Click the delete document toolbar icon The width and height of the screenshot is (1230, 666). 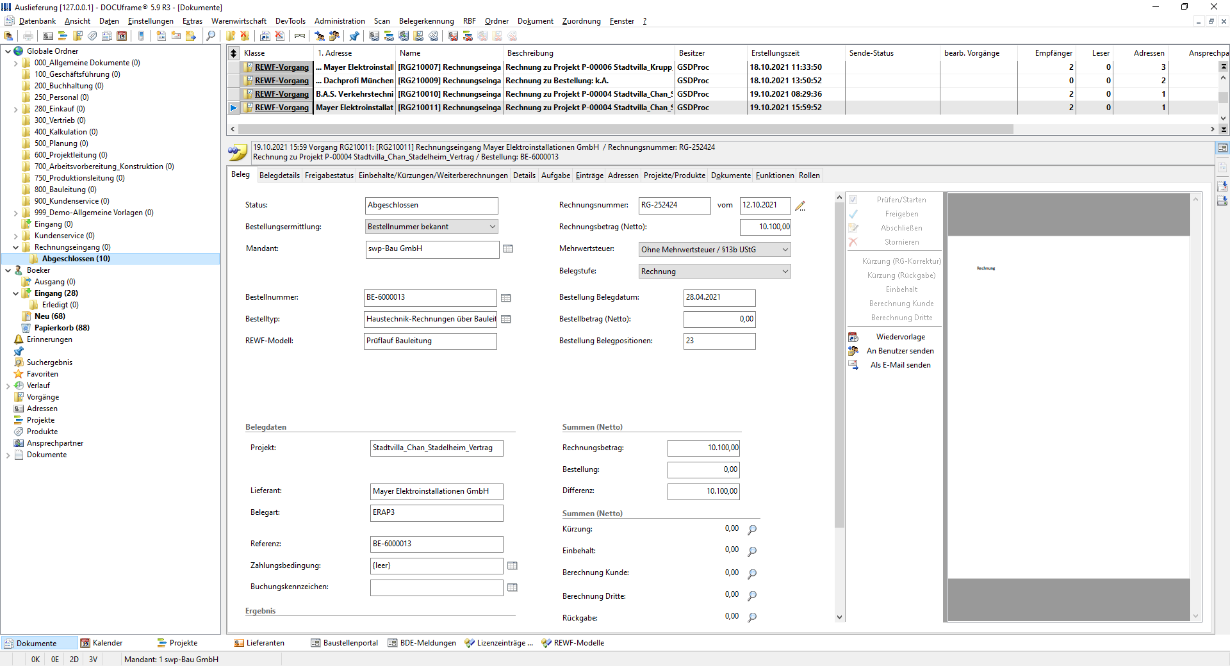(x=279, y=36)
